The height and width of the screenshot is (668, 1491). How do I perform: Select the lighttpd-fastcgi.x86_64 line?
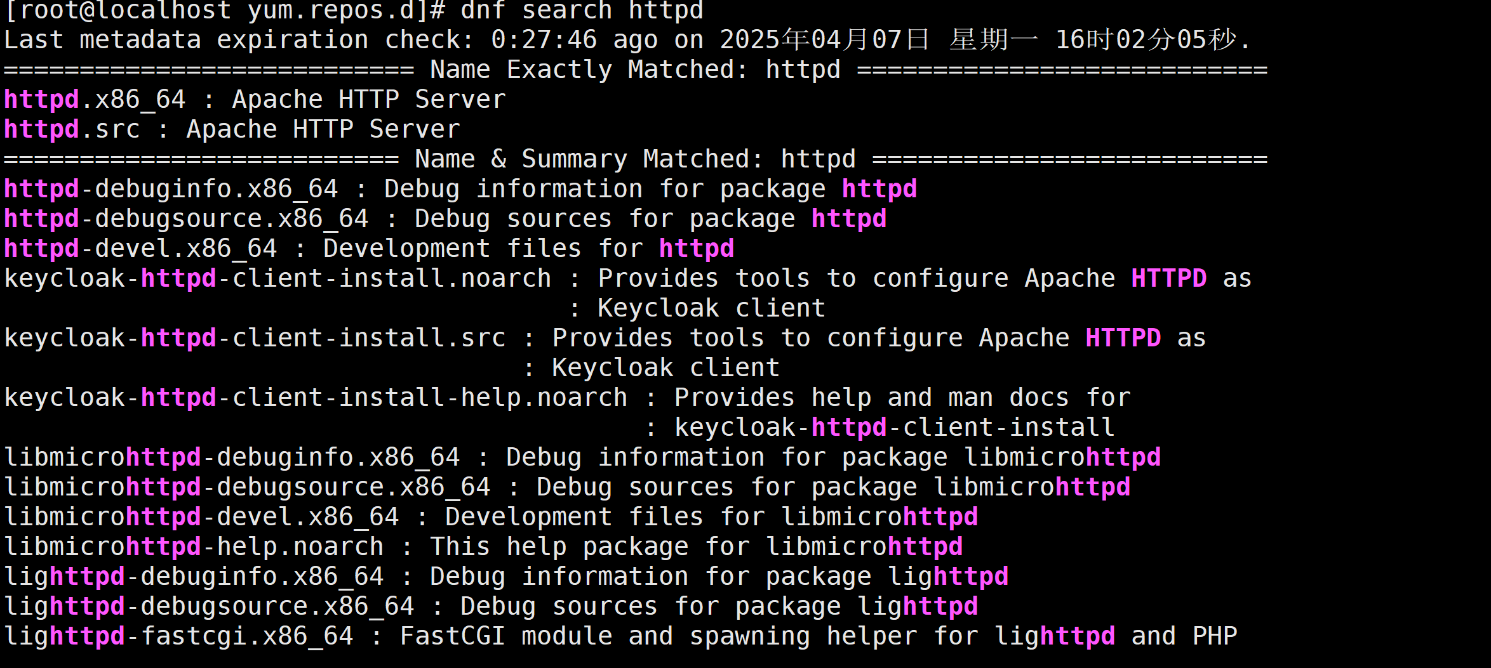tap(620, 636)
